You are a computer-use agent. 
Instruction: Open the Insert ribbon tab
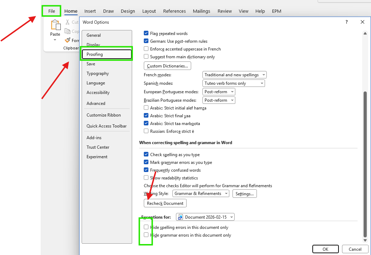(90, 11)
